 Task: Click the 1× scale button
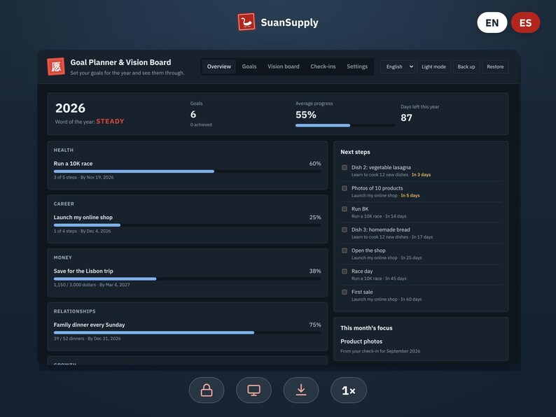tap(349, 390)
